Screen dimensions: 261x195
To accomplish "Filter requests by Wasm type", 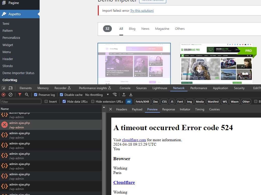I will (x=234, y=102).
